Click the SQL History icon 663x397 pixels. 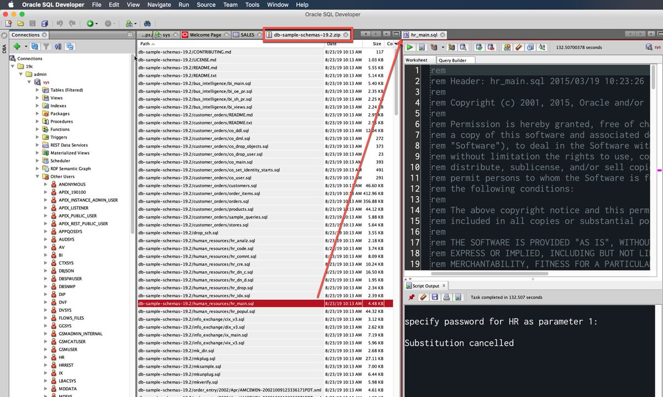coord(530,47)
